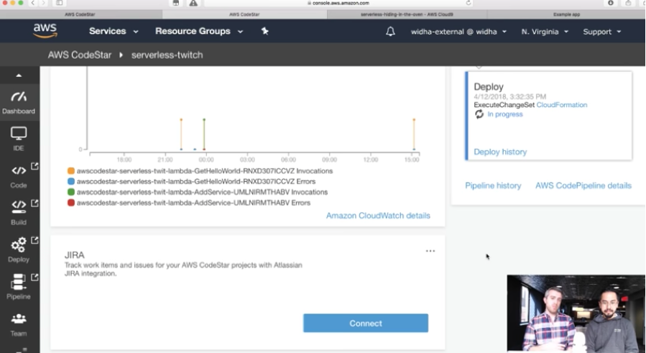Click the AWS logo home icon

(45, 31)
